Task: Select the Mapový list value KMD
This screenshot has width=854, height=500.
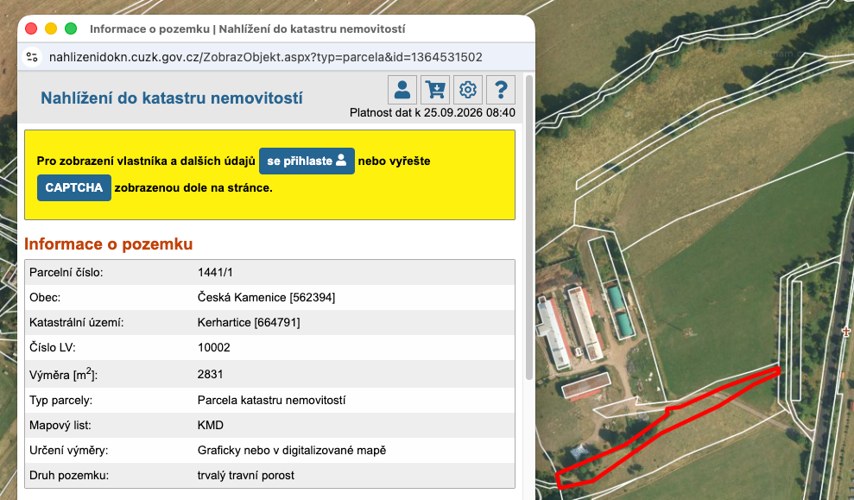Action: pyautogui.click(x=210, y=426)
